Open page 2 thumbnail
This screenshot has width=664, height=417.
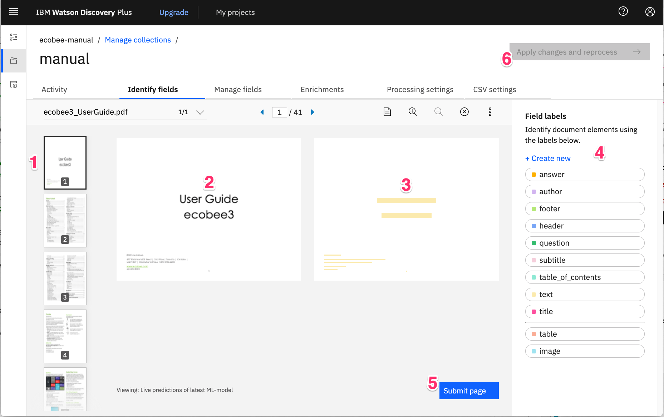65,221
